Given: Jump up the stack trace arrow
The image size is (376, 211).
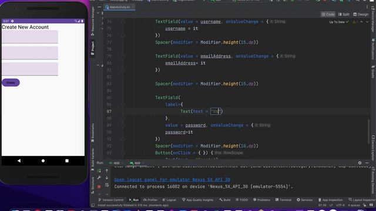Looking at the screenshot, I should click(x=107, y=171).
